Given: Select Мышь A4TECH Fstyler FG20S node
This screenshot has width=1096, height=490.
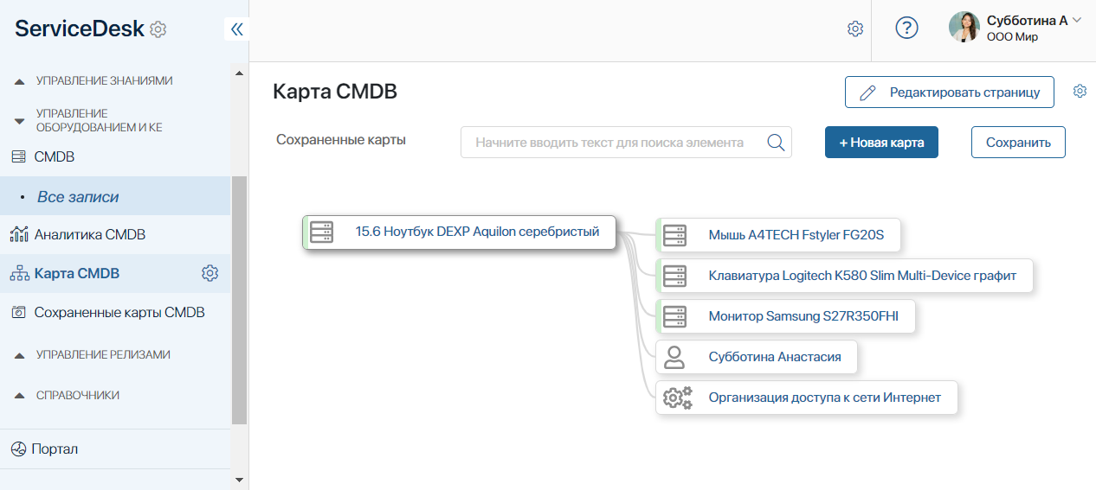Looking at the screenshot, I should point(778,235).
